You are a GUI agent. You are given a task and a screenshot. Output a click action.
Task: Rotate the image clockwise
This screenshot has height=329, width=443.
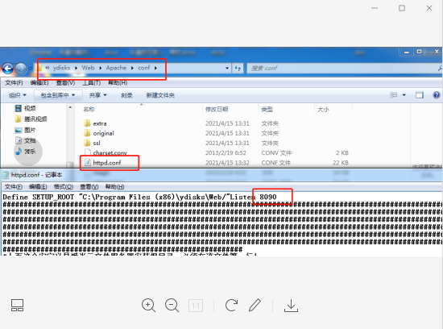pyautogui.click(x=231, y=306)
